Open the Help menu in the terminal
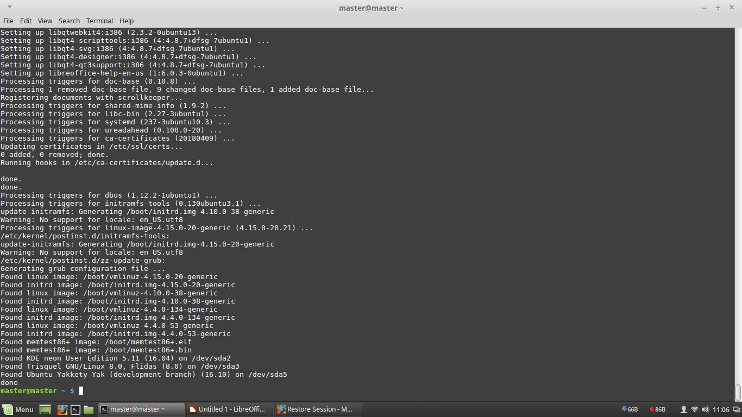742x417 pixels. coord(126,21)
